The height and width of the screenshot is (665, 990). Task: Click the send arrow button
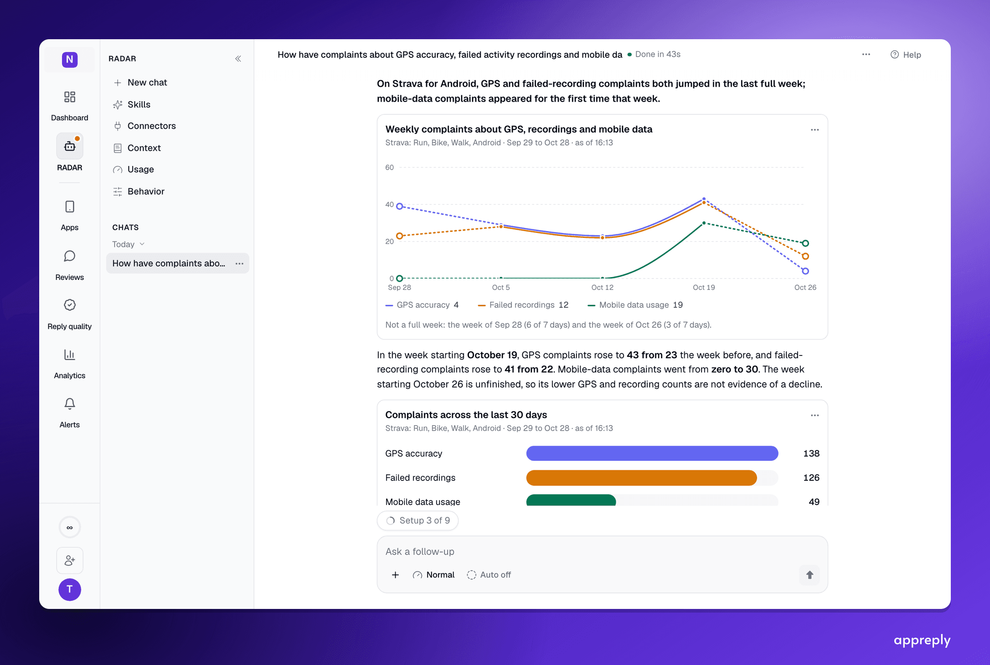(x=810, y=575)
